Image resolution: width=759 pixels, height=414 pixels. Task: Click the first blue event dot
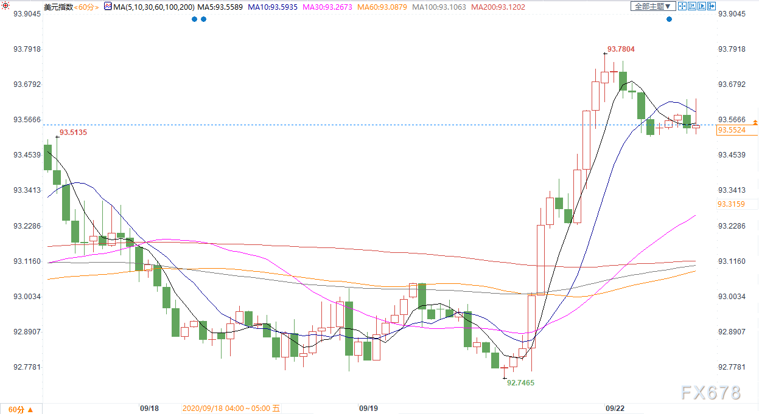[x=194, y=19]
